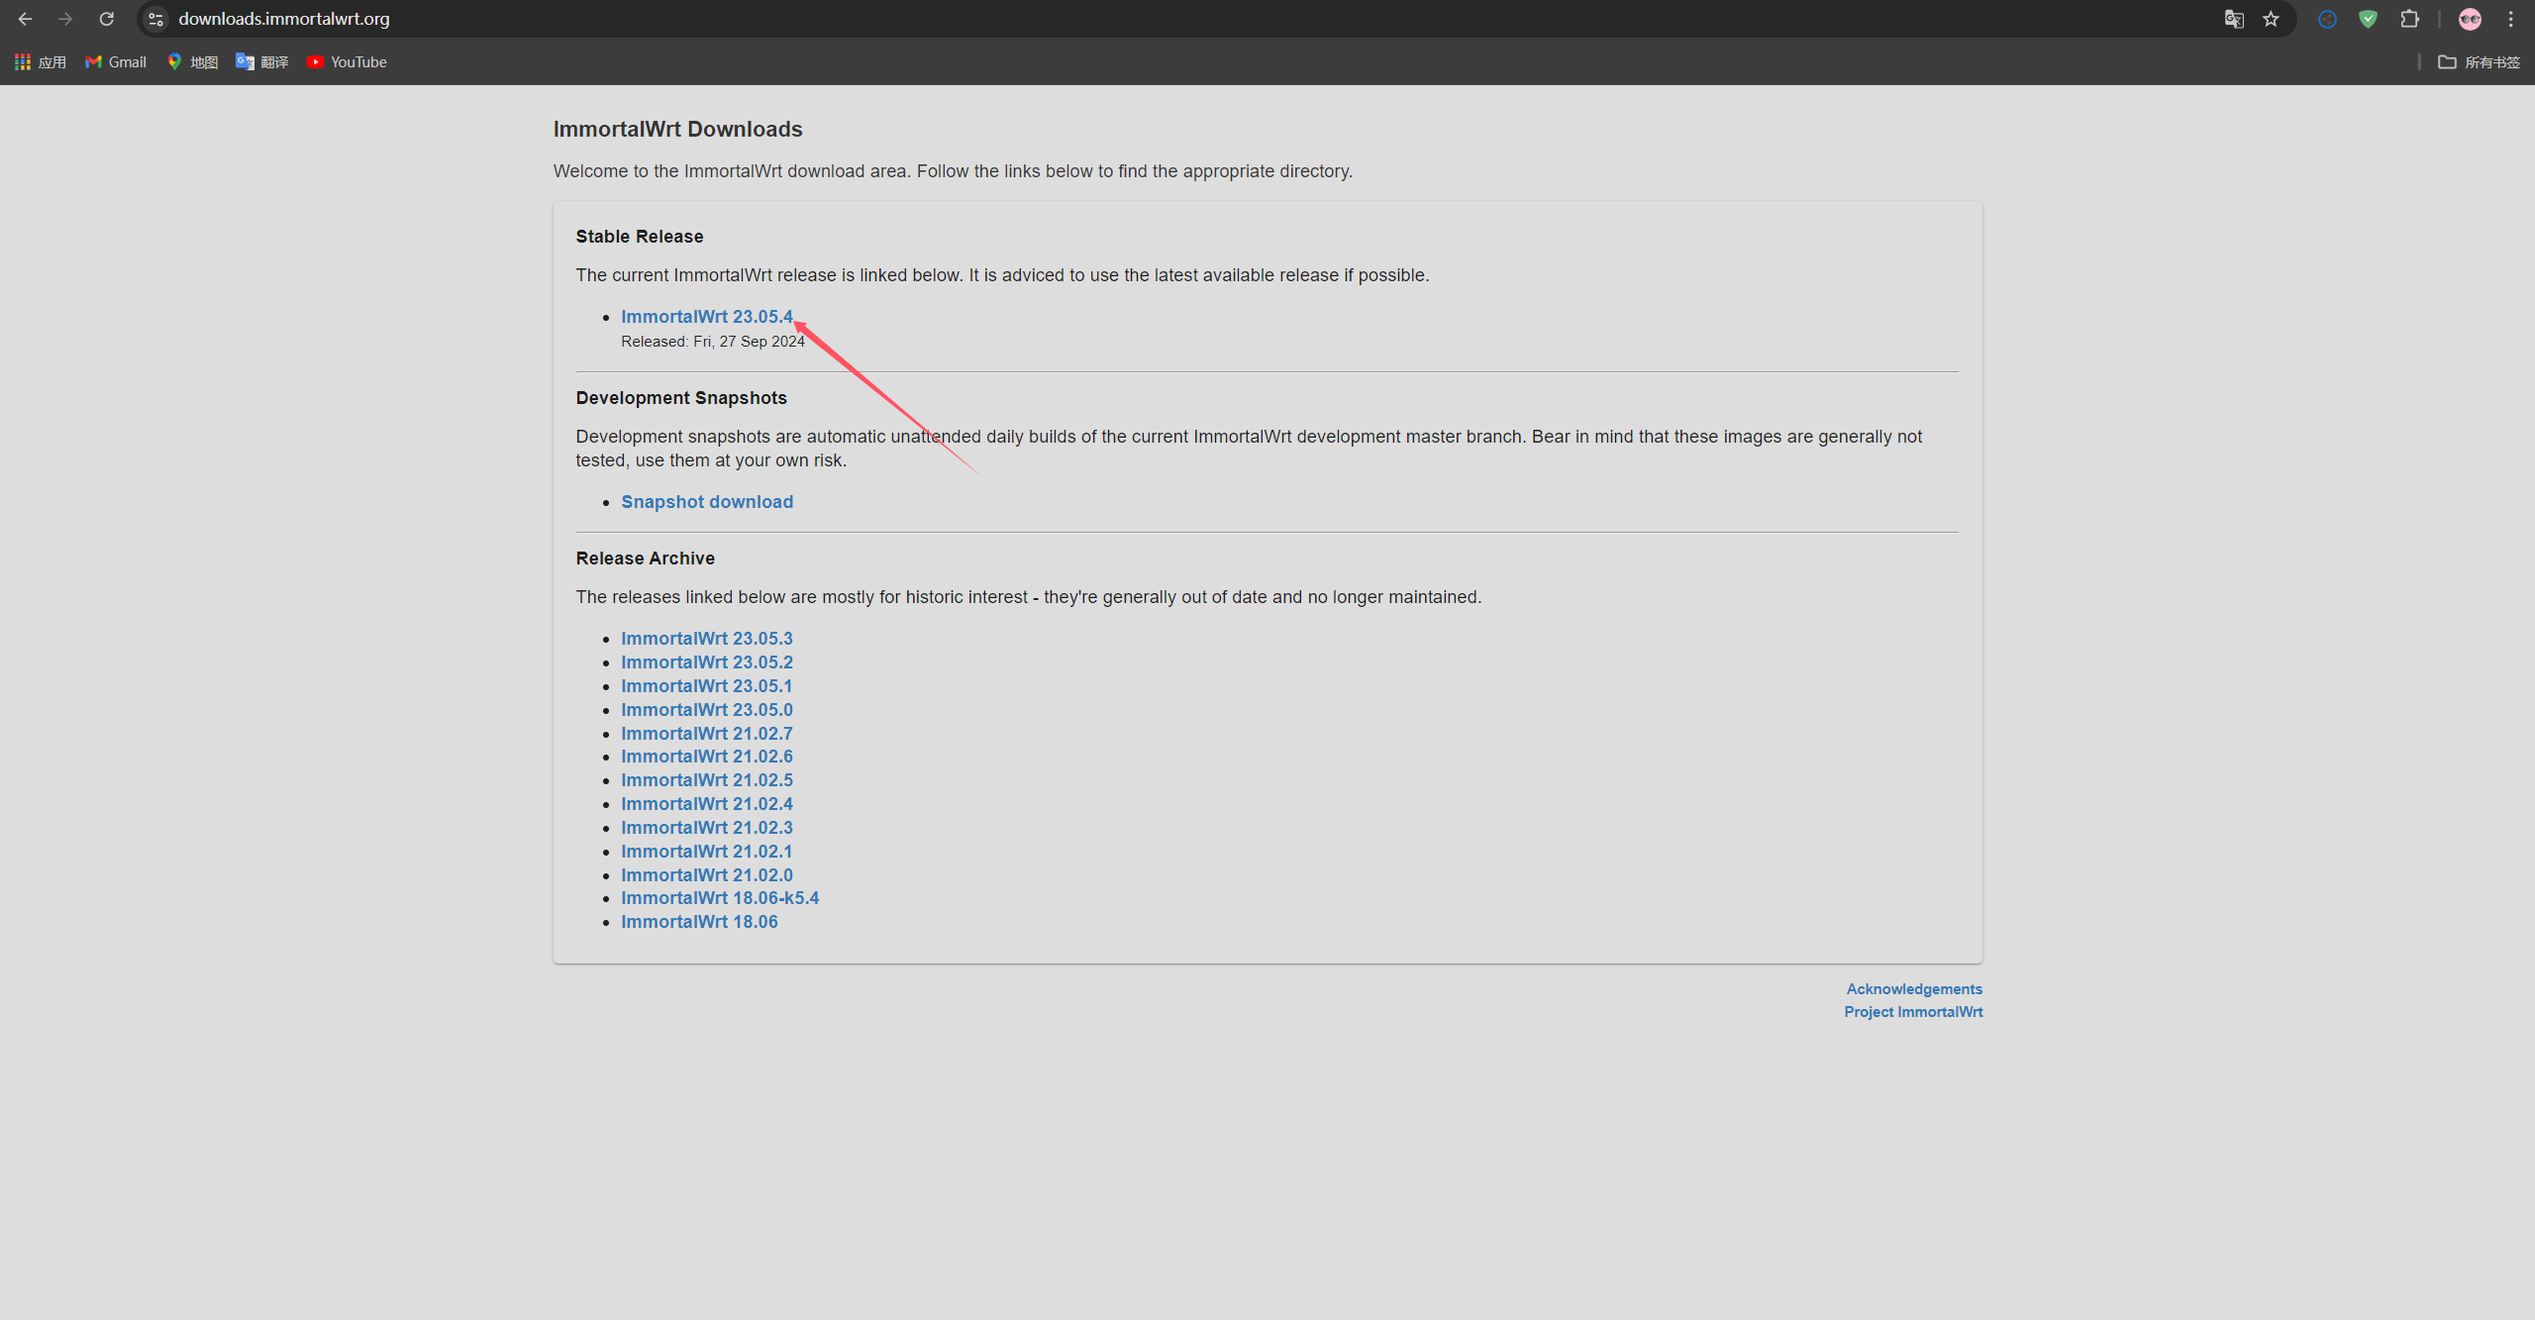Click the Project ImmortalWrt footer link
This screenshot has width=2535, height=1320.
(x=1912, y=1012)
